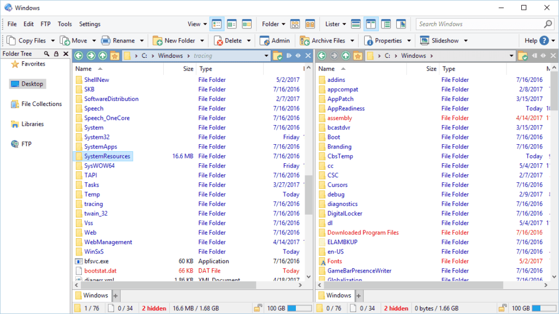Click the Folder Tree search magnifier icon
The image size is (559, 314).
[47, 54]
